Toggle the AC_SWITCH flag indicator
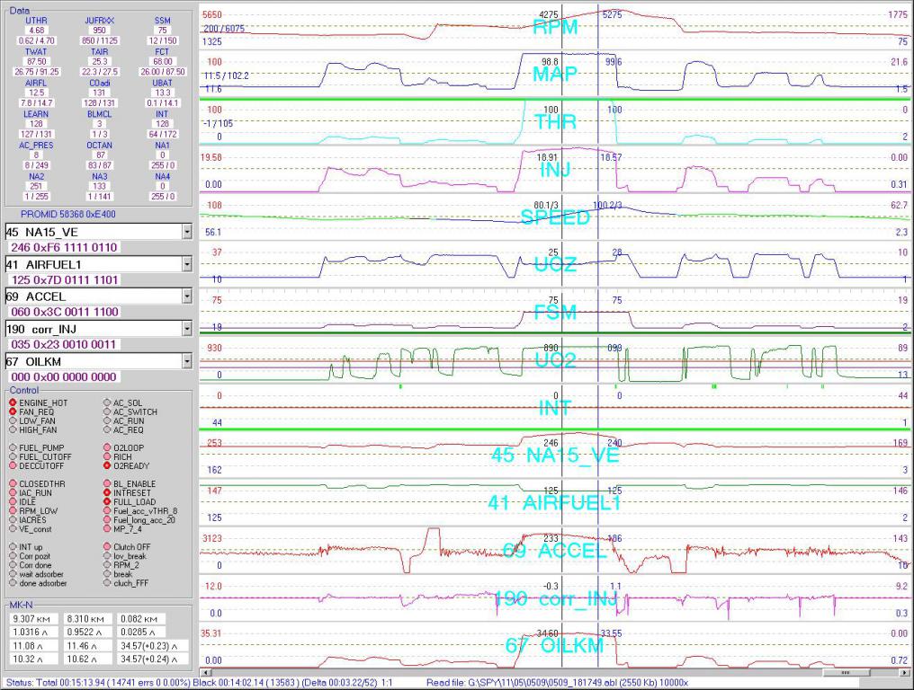914x690 pixels. click(106, 412)
